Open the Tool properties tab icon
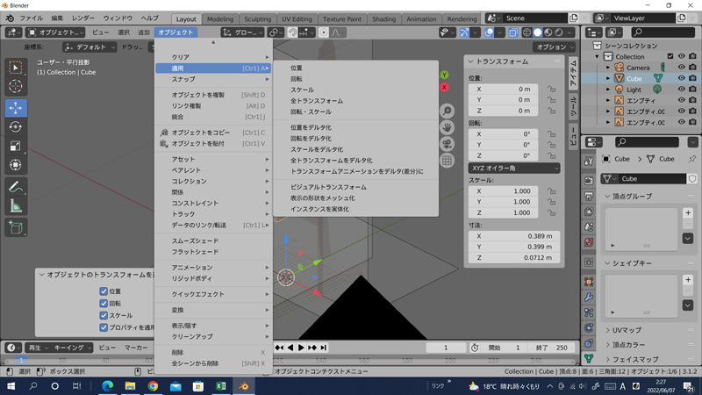Screen dimensions: 702x395 pos(589,162)
